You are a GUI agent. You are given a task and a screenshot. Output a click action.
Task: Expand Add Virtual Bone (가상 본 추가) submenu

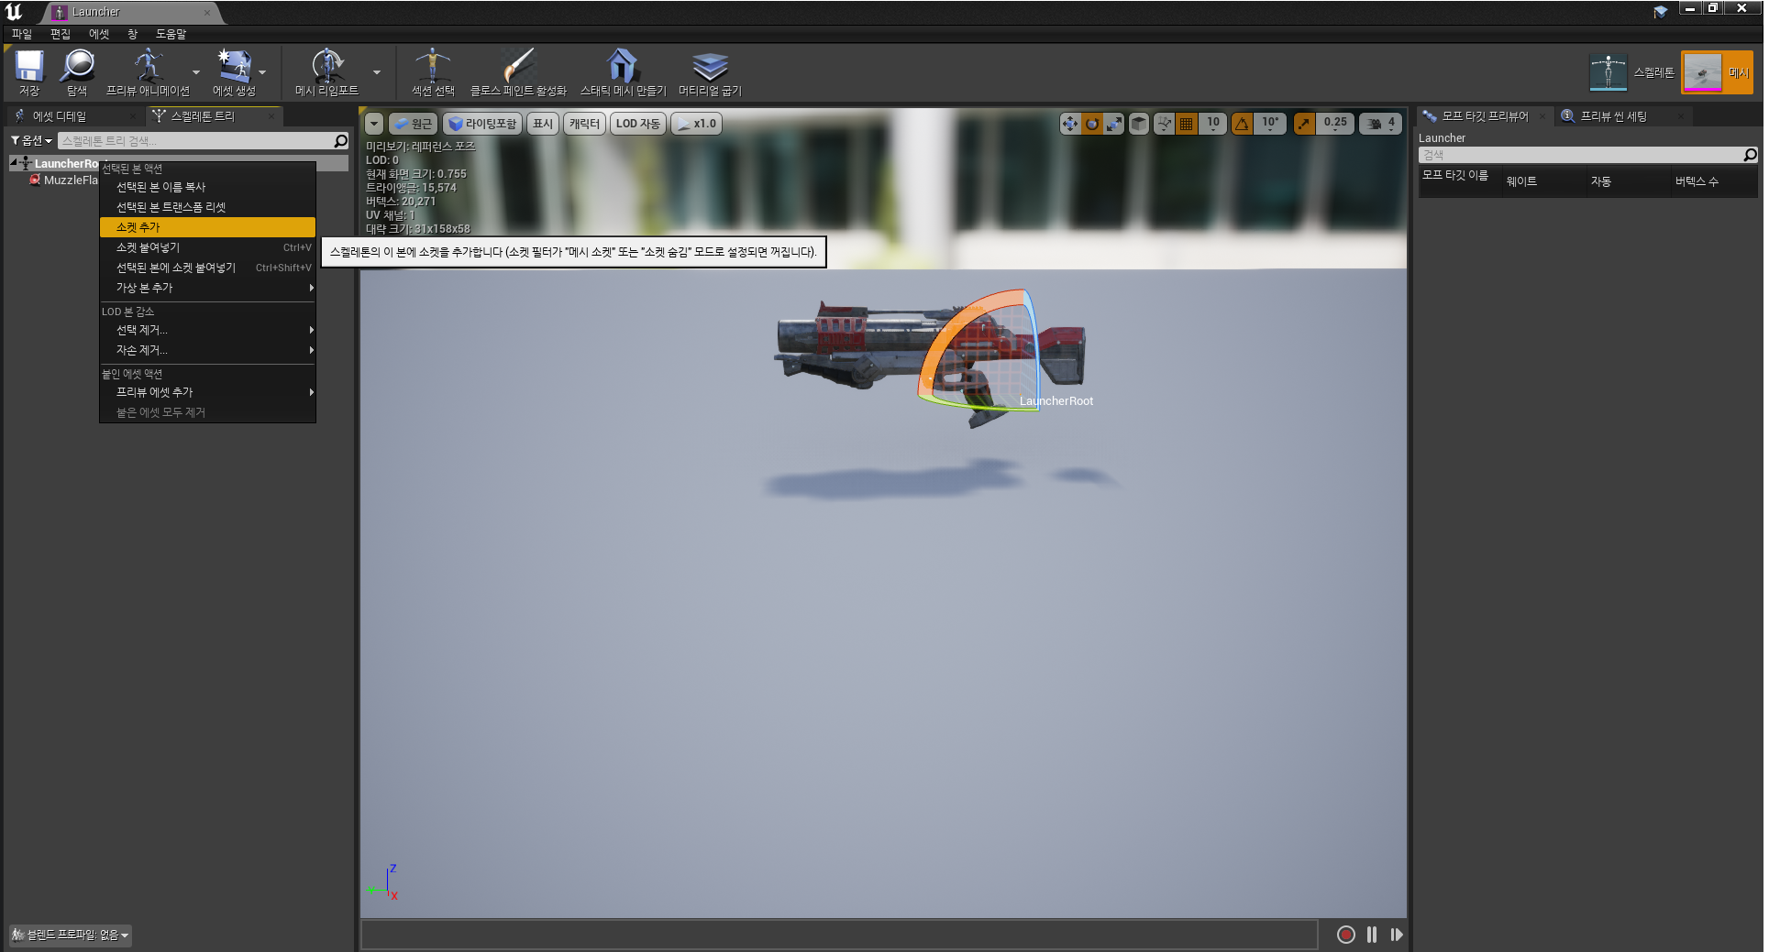tap(207, 288)
